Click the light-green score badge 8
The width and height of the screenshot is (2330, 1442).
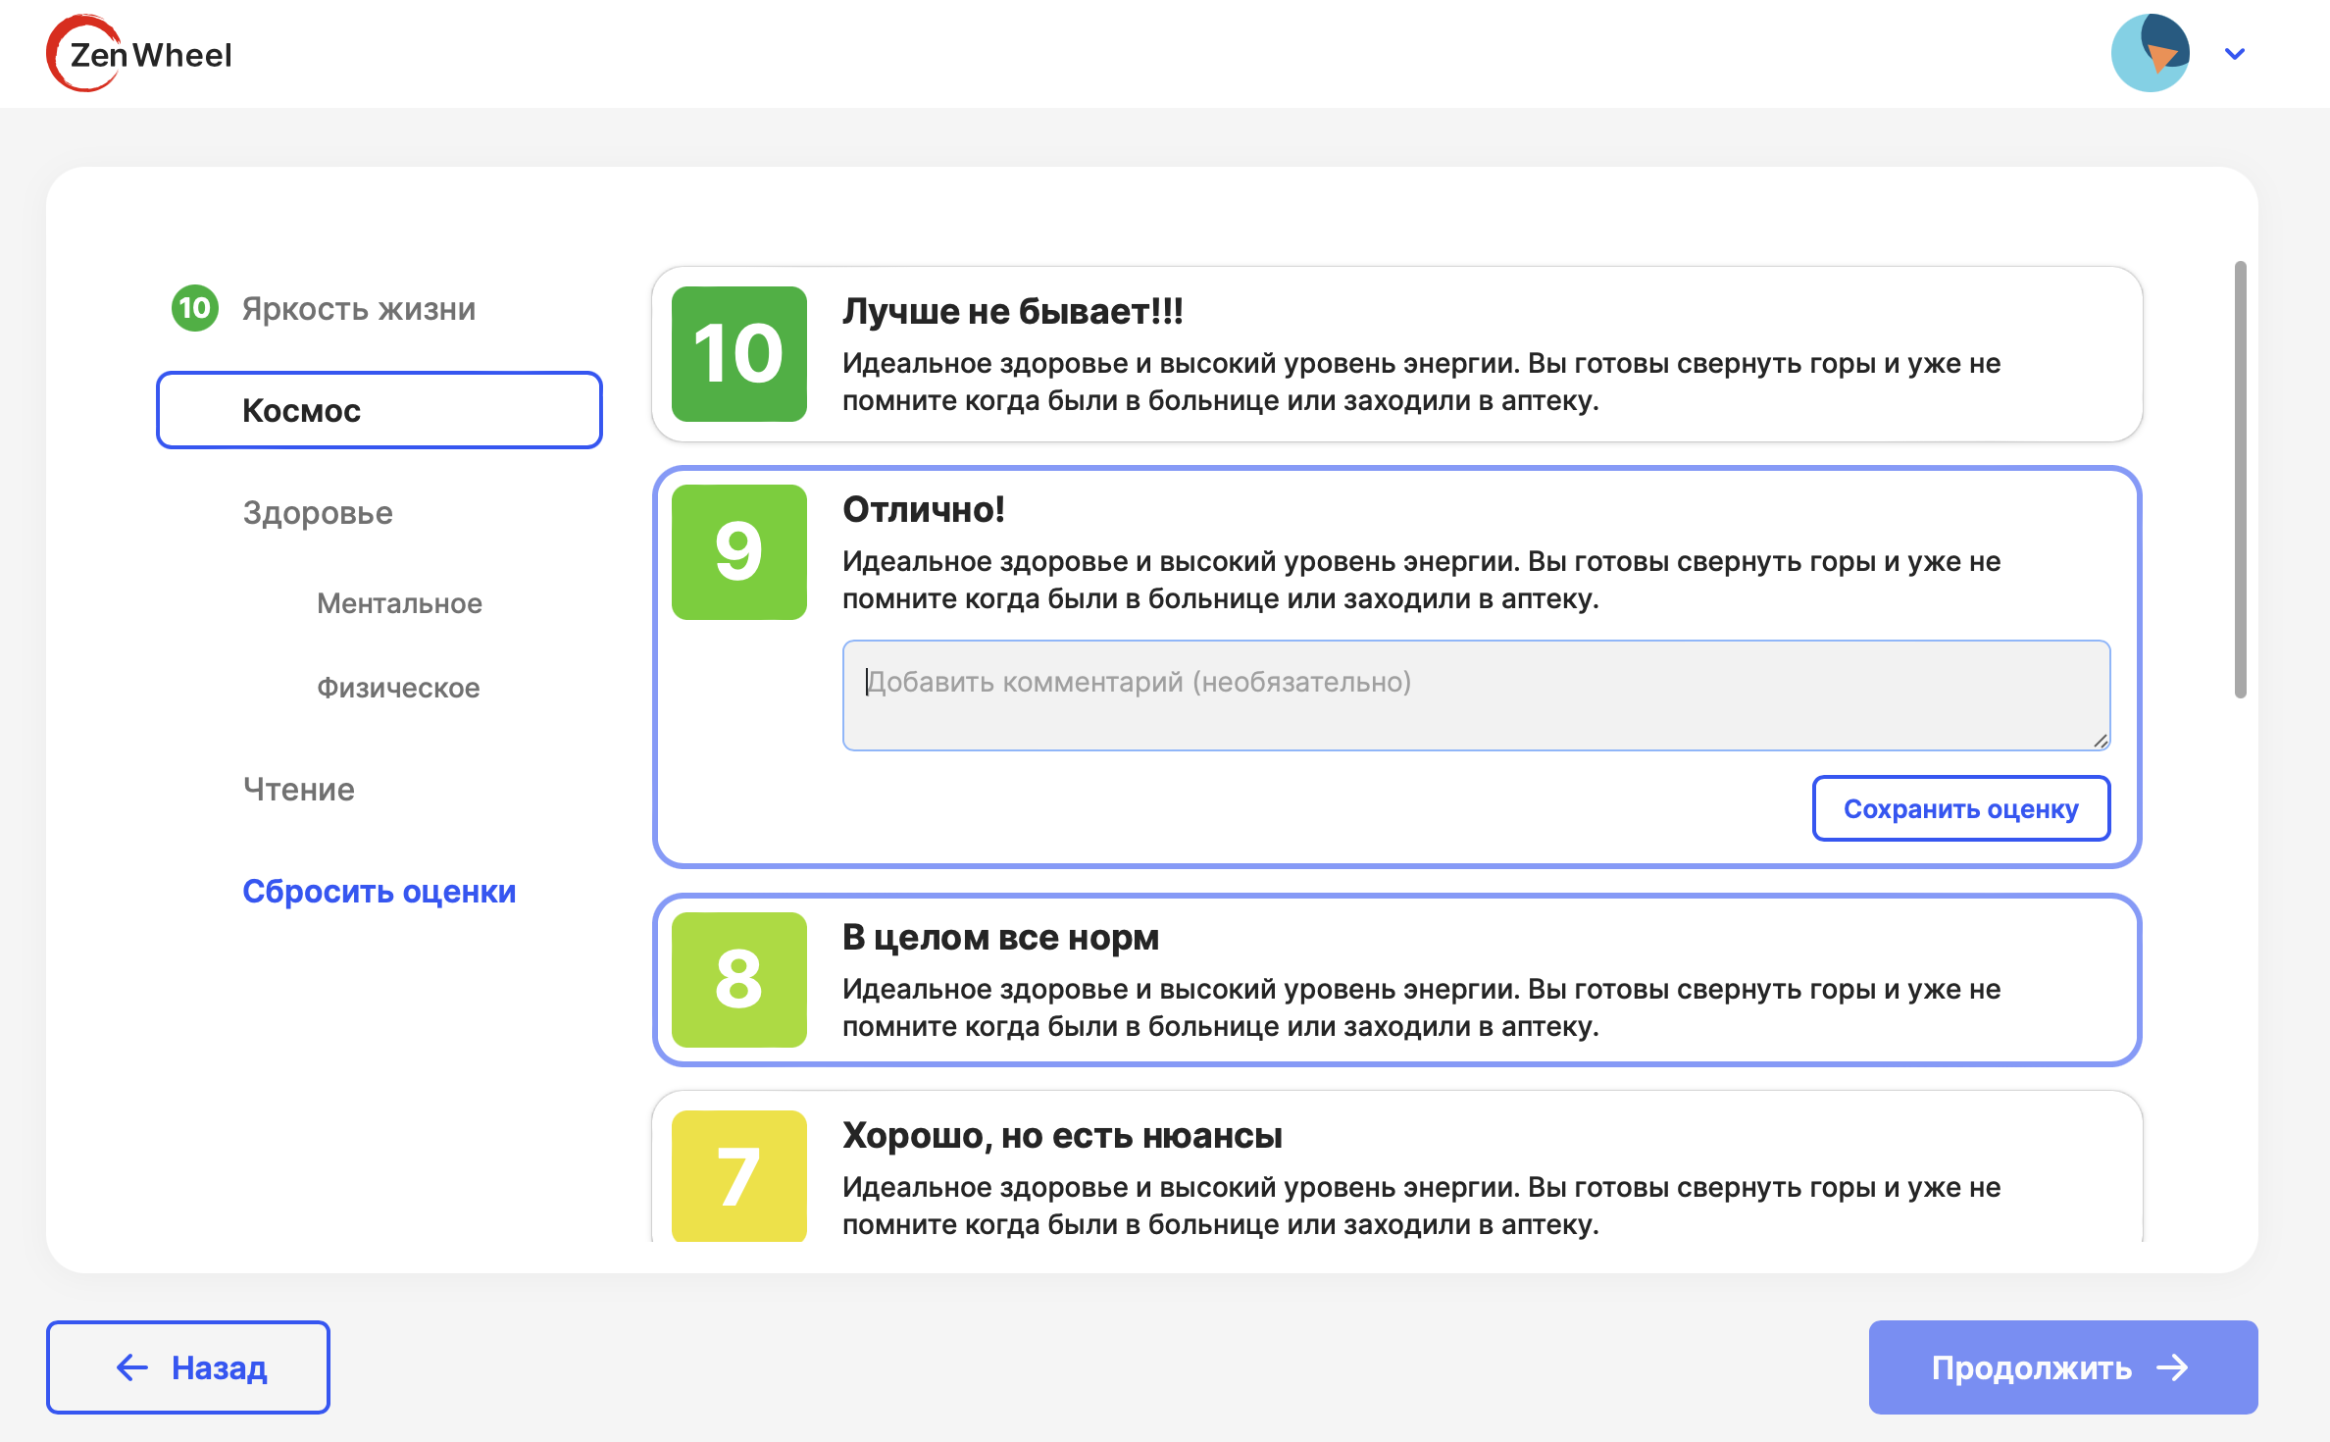[738, 981]
